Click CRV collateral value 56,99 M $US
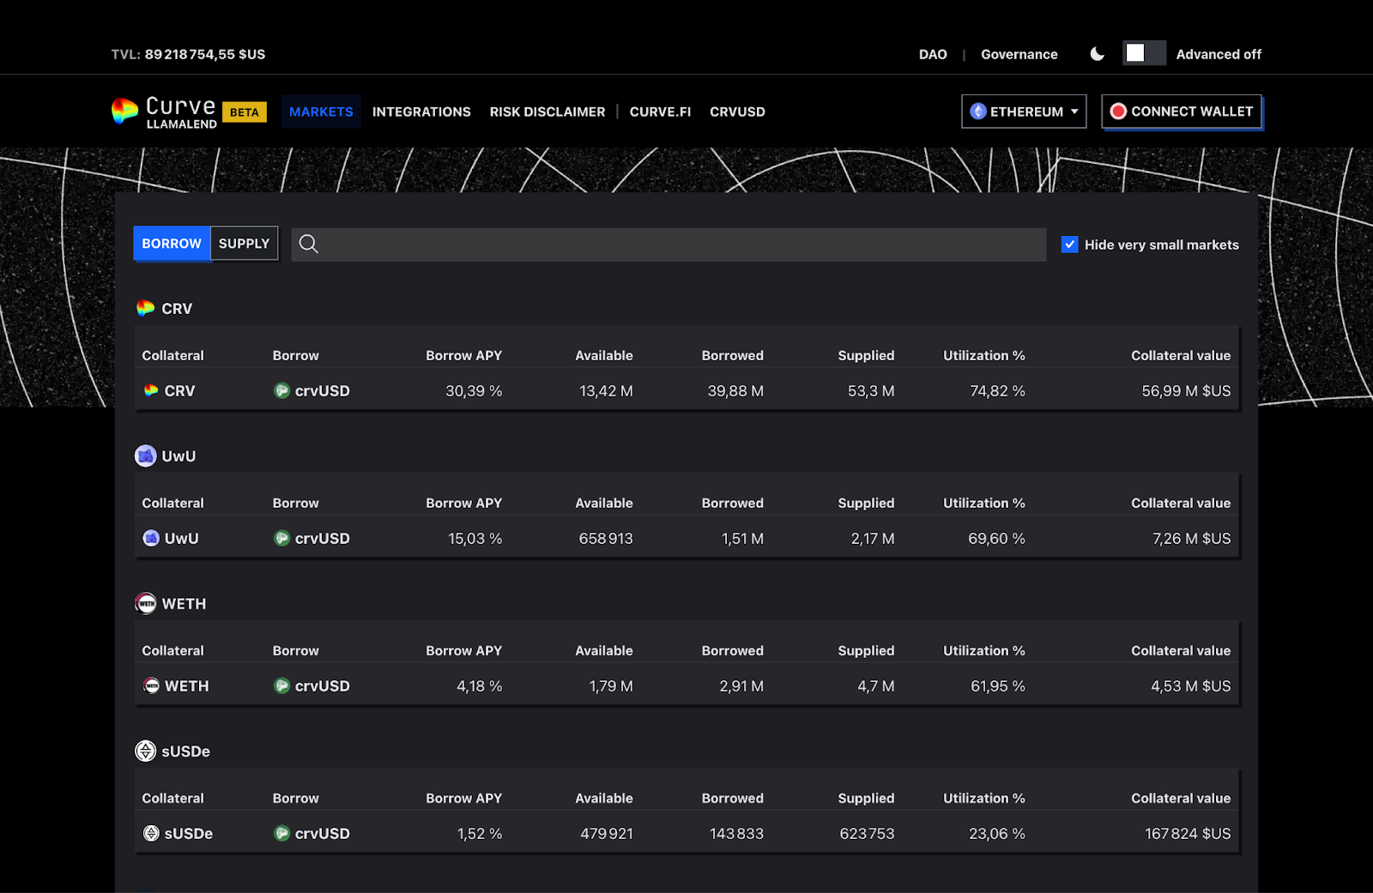The height and width of the screenshot is (893, 1373). point(1186,390)
